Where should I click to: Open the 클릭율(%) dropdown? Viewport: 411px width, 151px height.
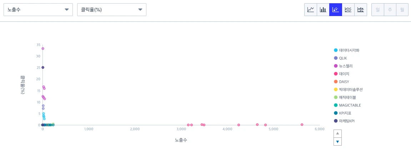112,10
